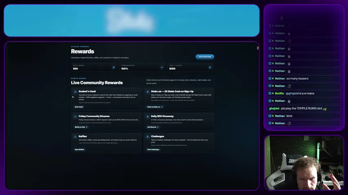Click Claim on Stake.us button
The height and width of the screenshot is (195, 348).
coord(155,107)
